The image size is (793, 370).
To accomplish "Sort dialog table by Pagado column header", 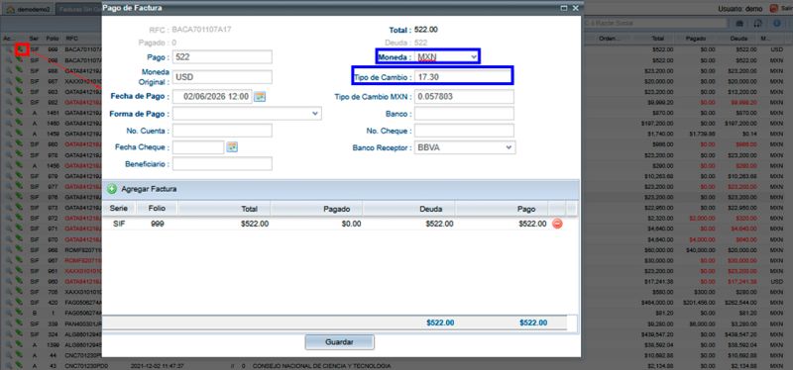I will point(316,209).
